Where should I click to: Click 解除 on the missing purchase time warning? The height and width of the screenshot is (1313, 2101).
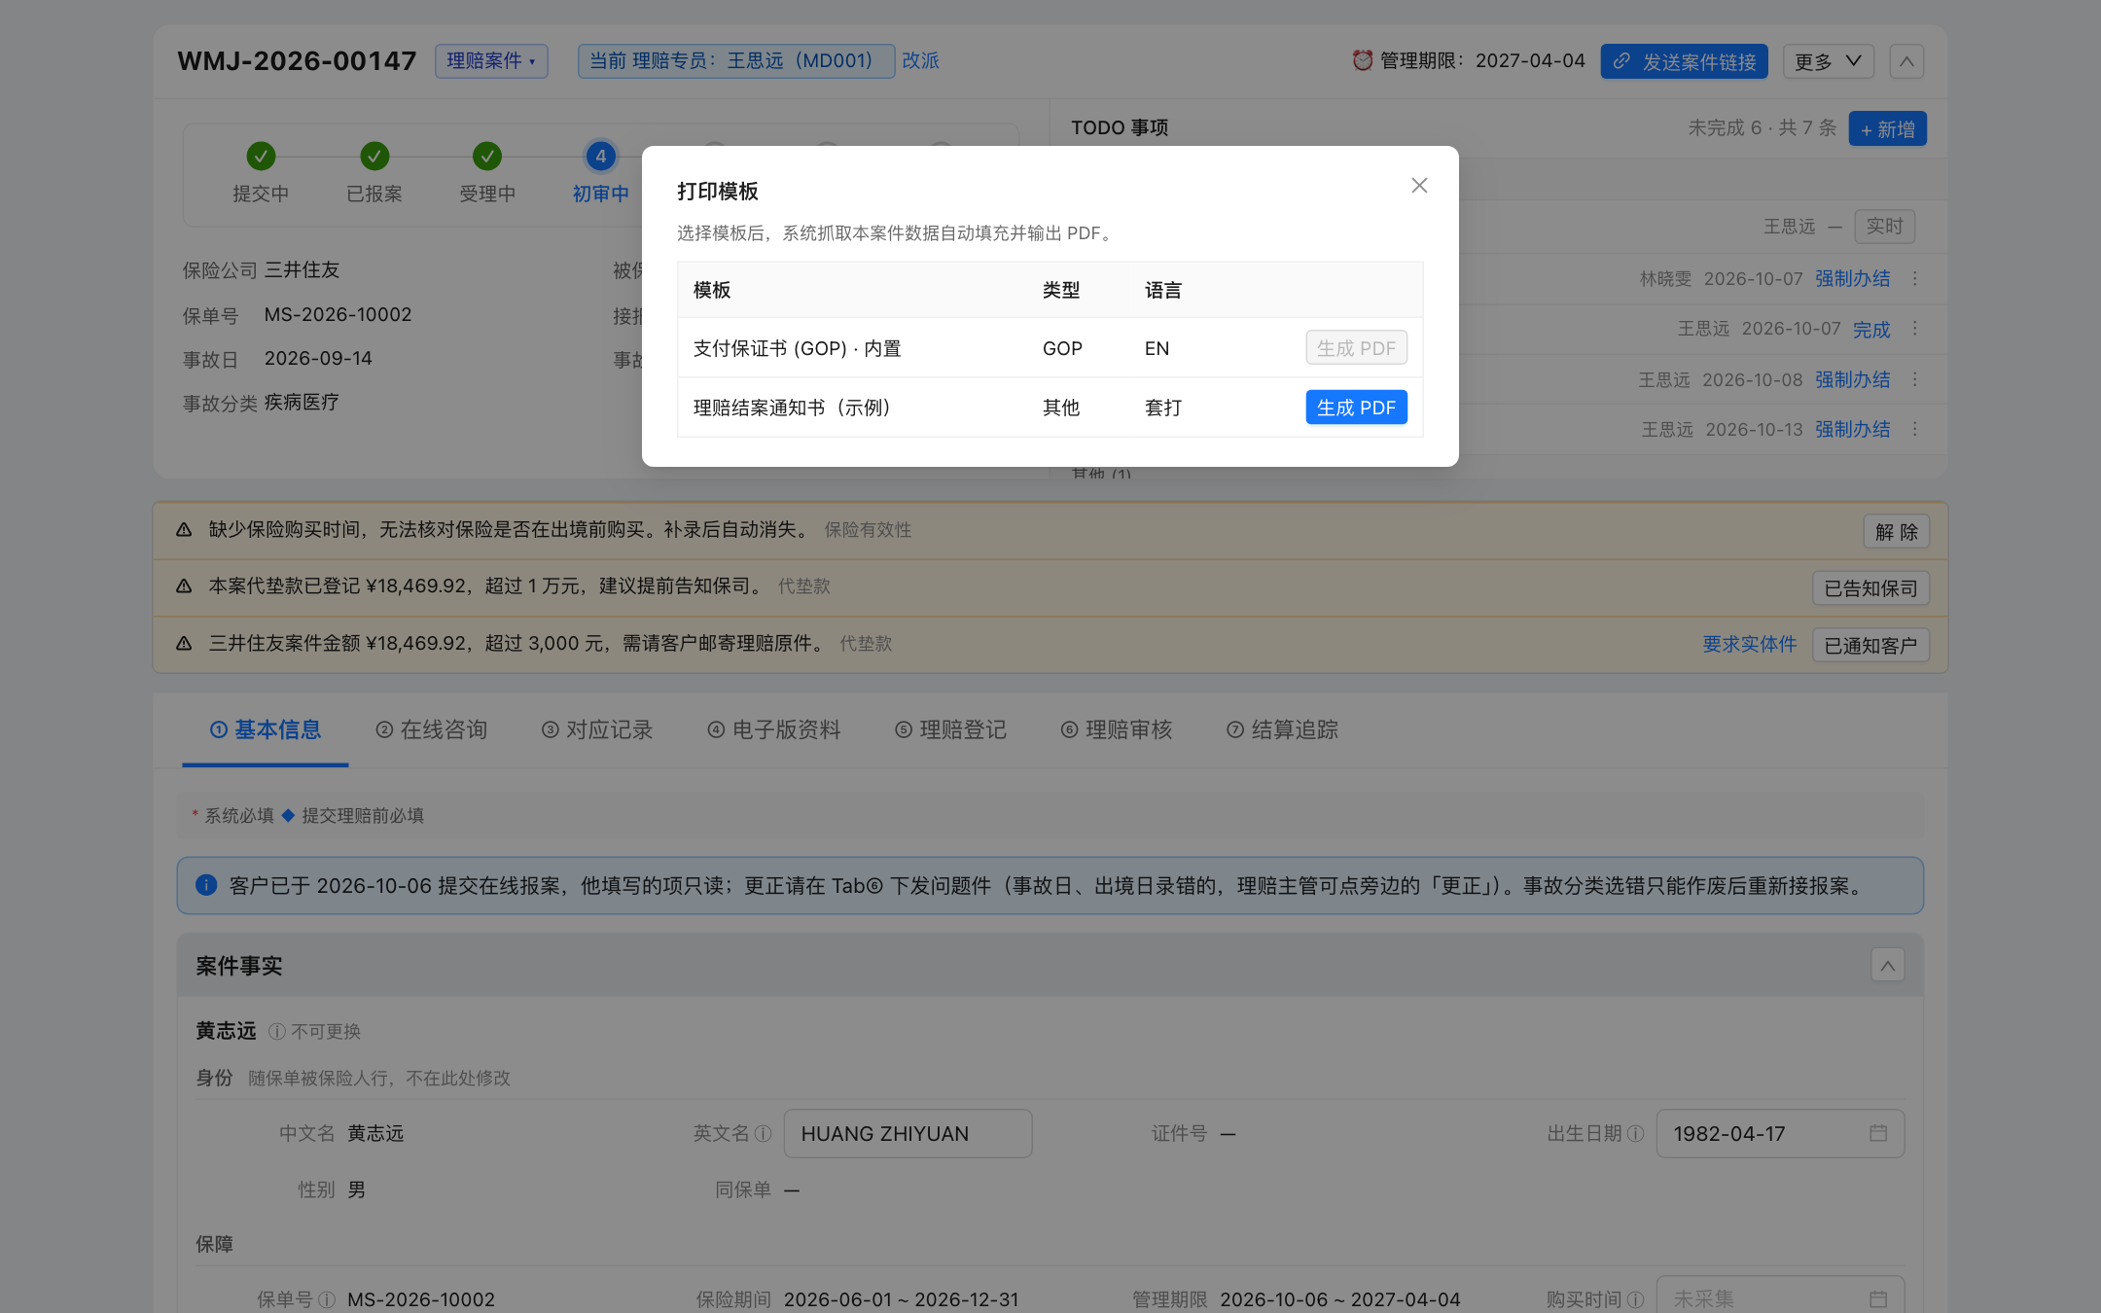tap(1896, 532)
